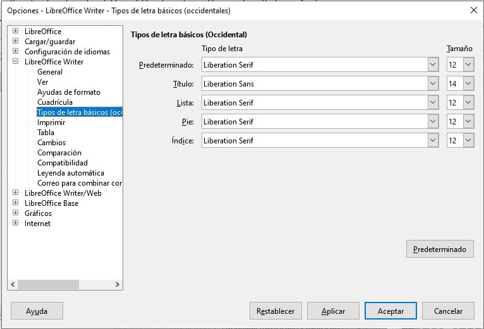Click the Cancelar button
The height and width of the screenshot is (329, 484).
click(x=448, y=311)
